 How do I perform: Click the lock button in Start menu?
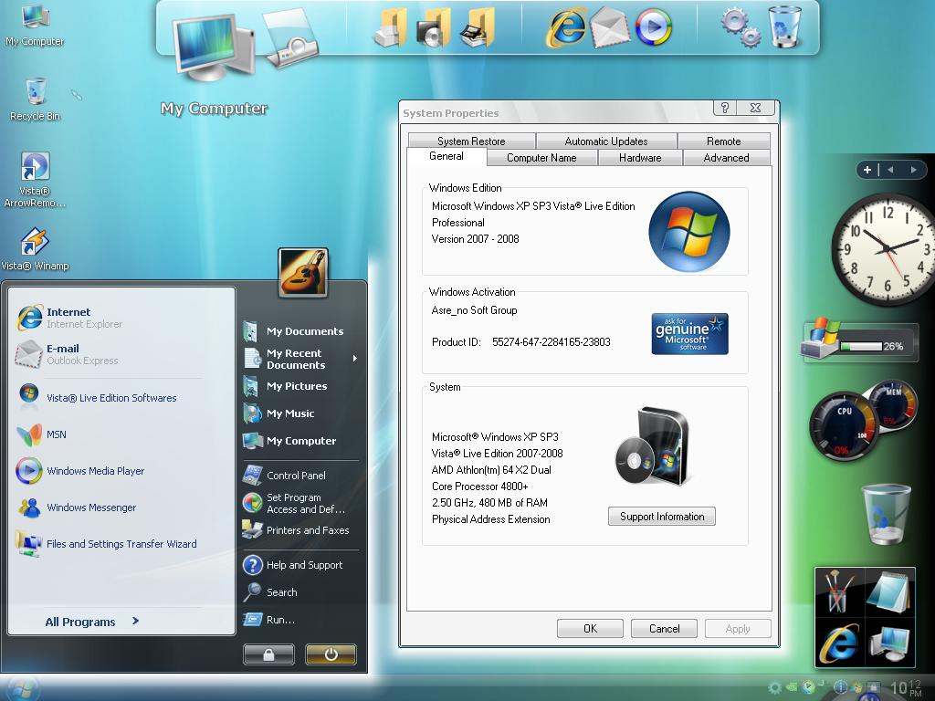269,654
